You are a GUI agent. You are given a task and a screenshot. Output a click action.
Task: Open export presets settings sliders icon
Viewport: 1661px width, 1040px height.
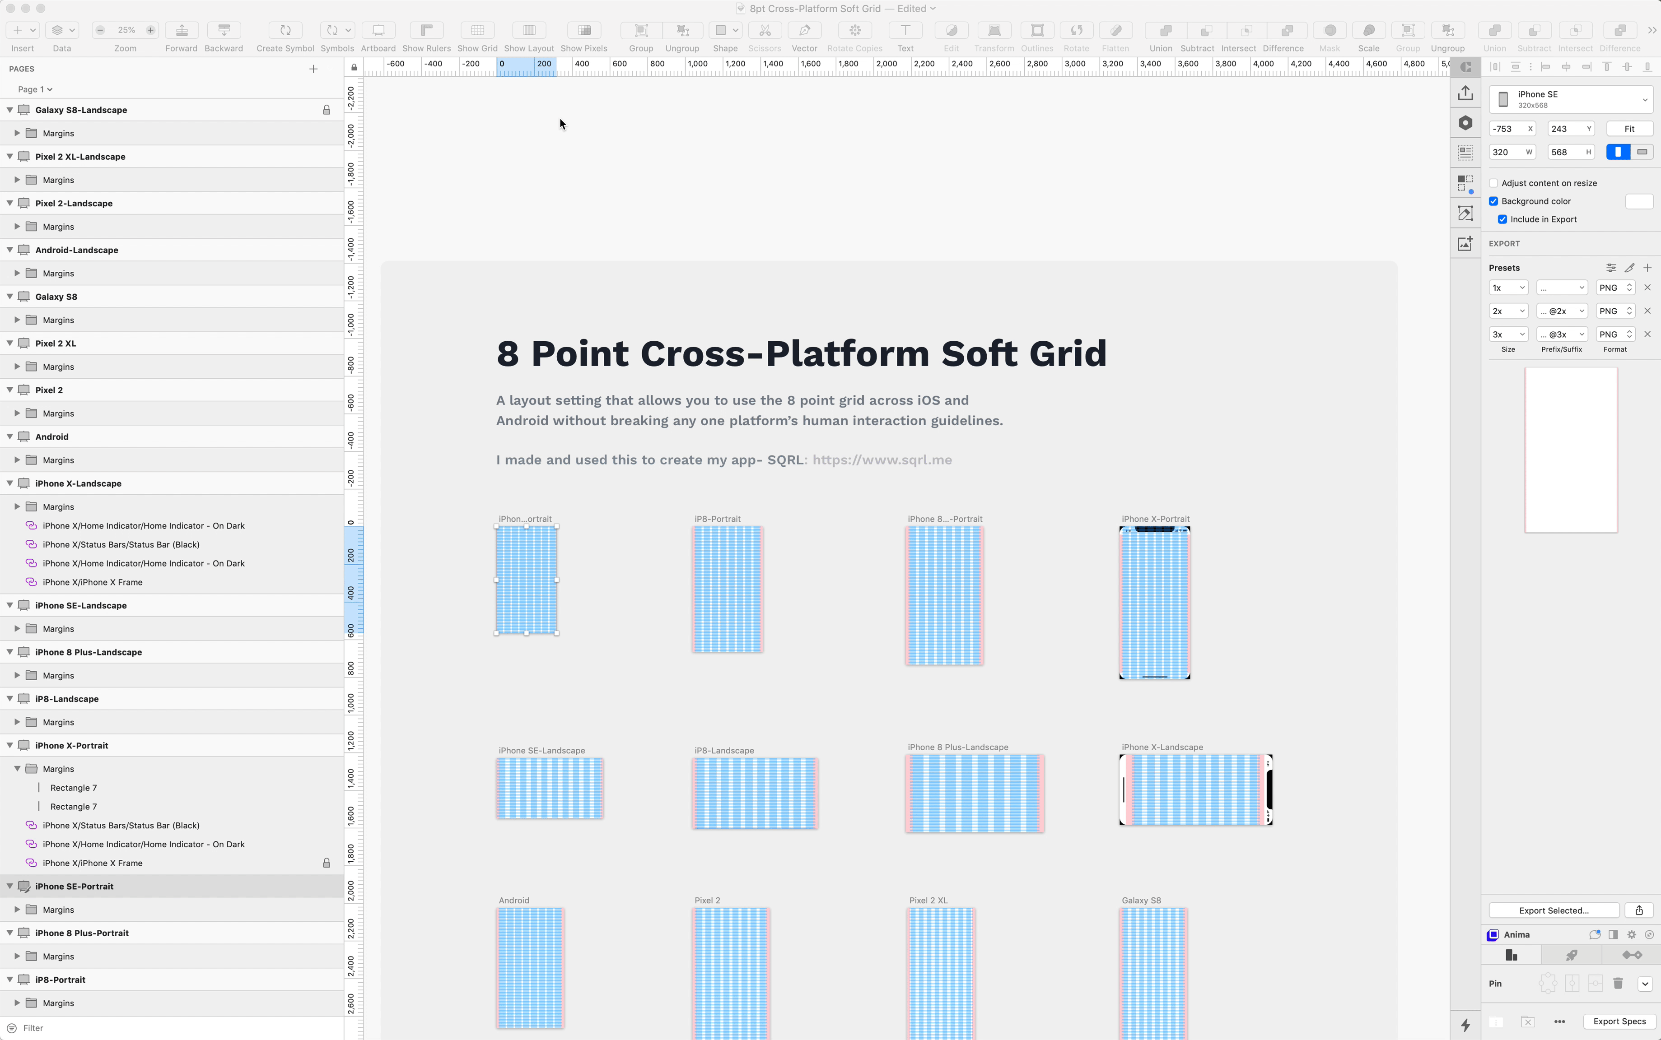(x=1611, y=268)
